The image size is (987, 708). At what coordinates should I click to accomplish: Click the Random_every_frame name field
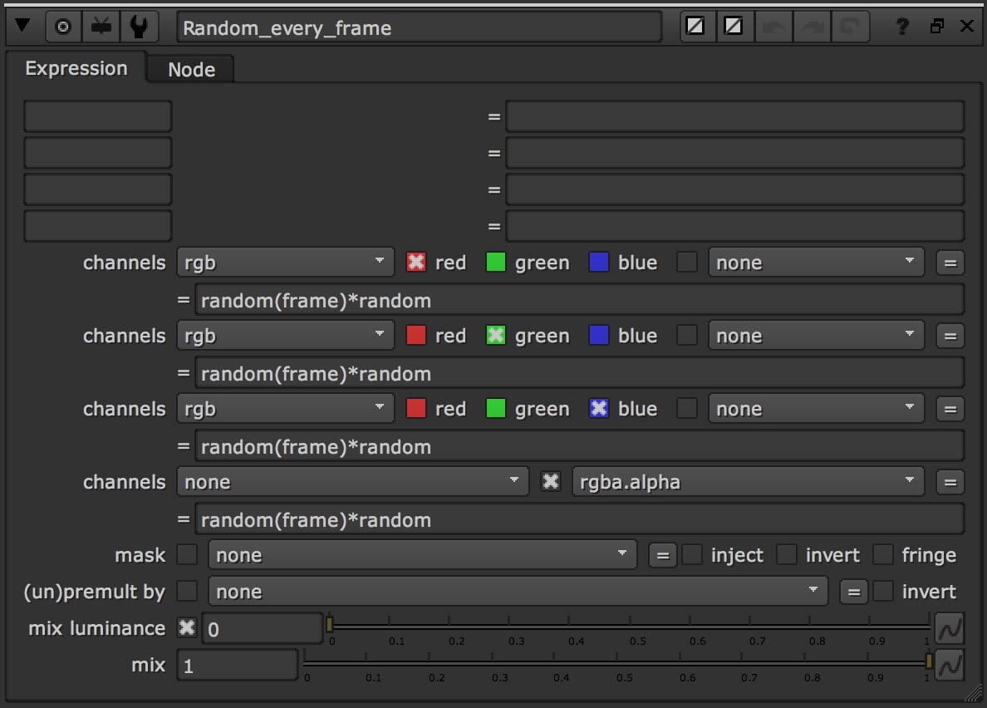[415, 27]
